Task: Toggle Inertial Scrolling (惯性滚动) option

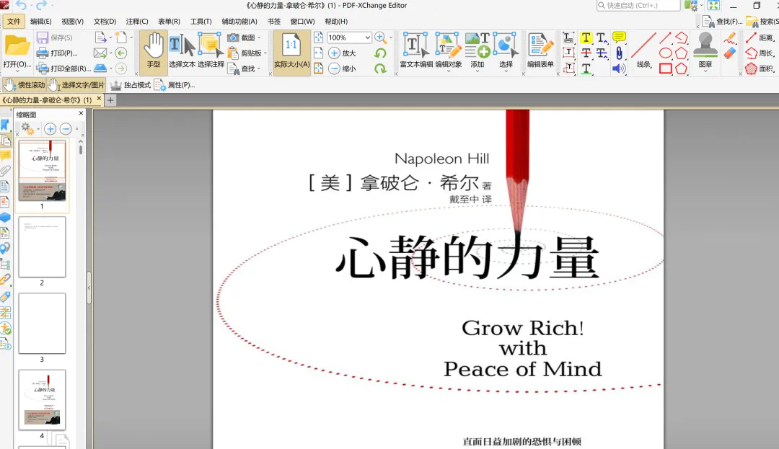Action: [24, 85]
